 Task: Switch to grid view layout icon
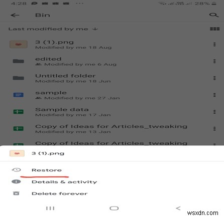pyautogui.click(x=214, y=29)
